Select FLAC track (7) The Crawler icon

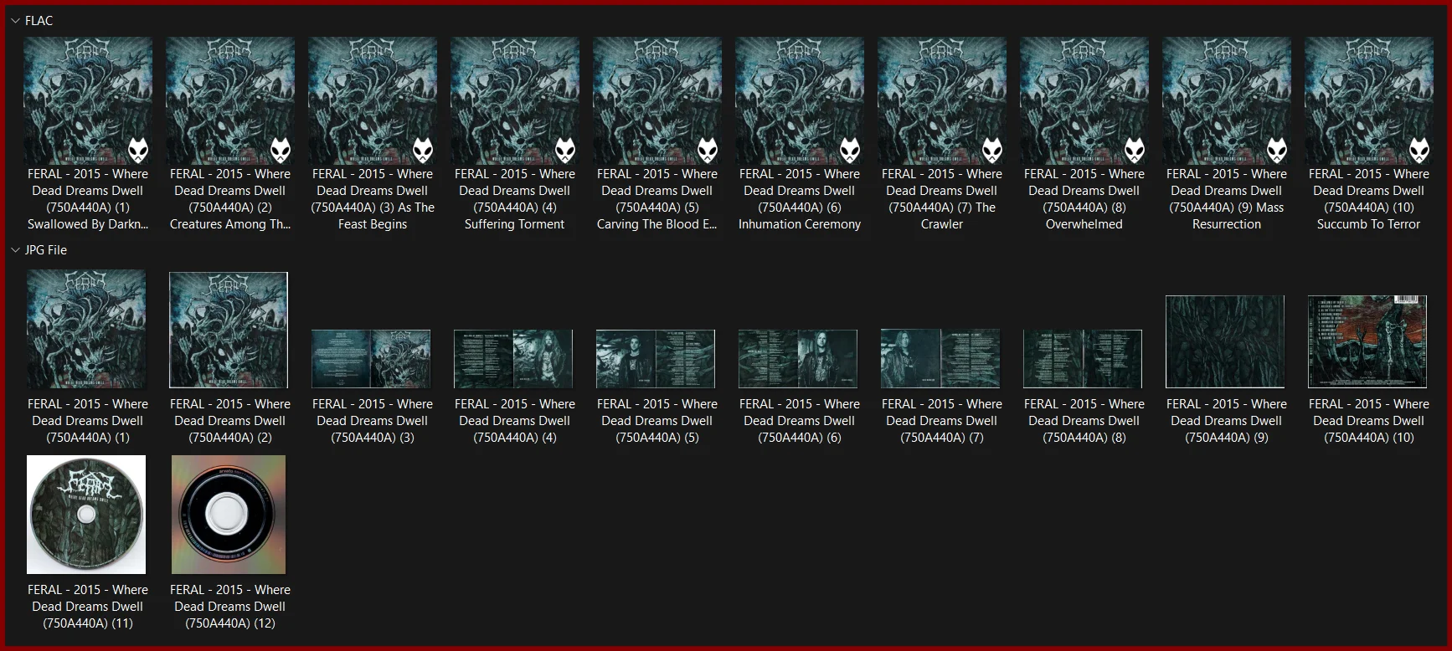click(942, 100)
